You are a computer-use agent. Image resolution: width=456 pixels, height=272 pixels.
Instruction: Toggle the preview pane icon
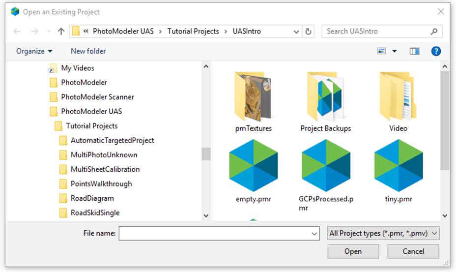click(415, 51)
